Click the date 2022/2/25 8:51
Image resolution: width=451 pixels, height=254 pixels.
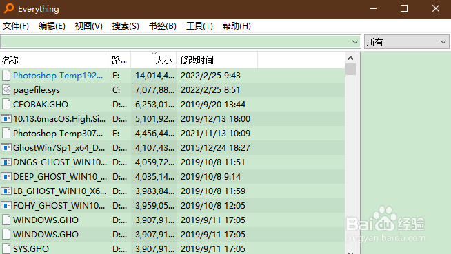click(210, 90)
